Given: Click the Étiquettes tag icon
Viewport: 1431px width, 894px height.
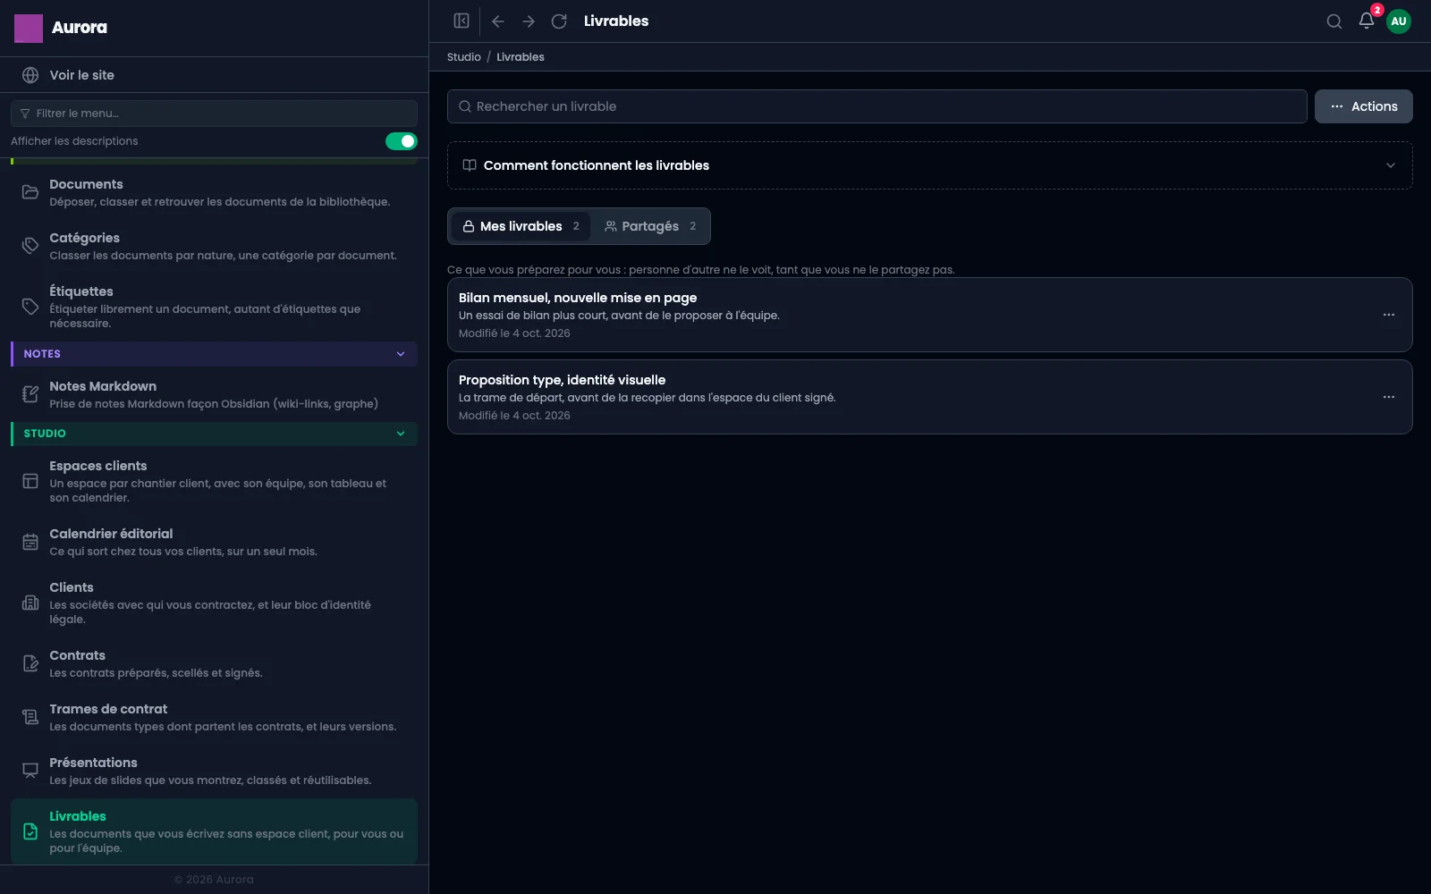Looking at the screenshot, I should [x=30, y=307].
